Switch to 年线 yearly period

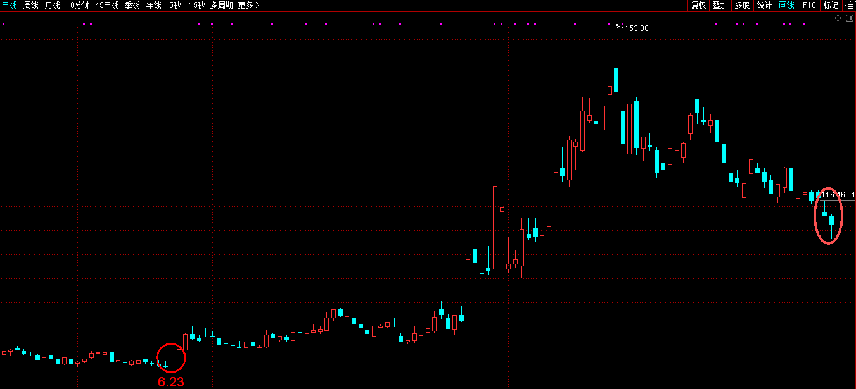(x=153, y=5)
